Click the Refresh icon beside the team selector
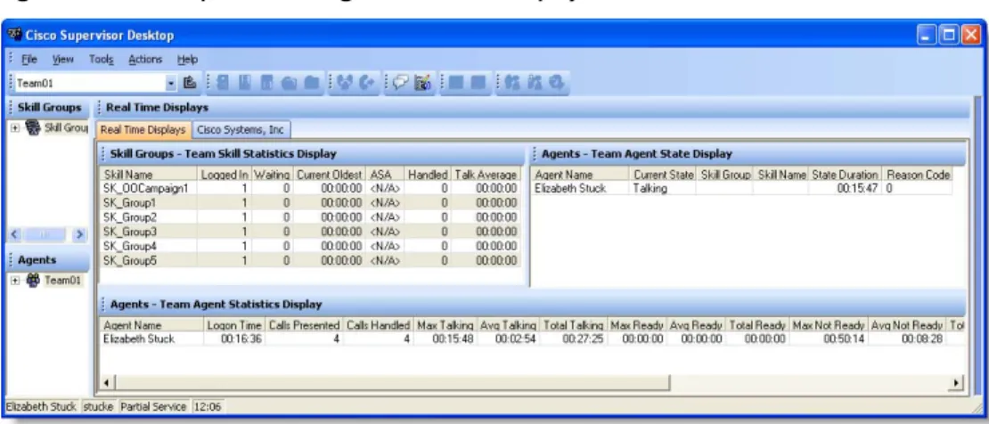 tap(189, 83)
